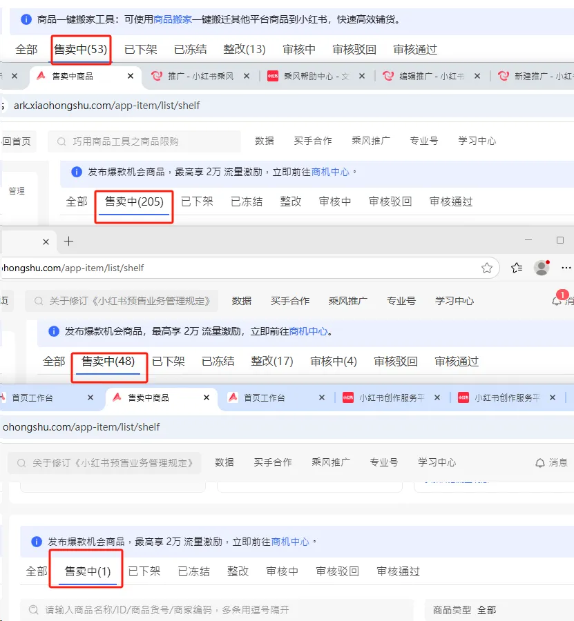Select the 审核中(4) filter tab
This screenshot has width=574, height=621.
click(x=334, y=361)
